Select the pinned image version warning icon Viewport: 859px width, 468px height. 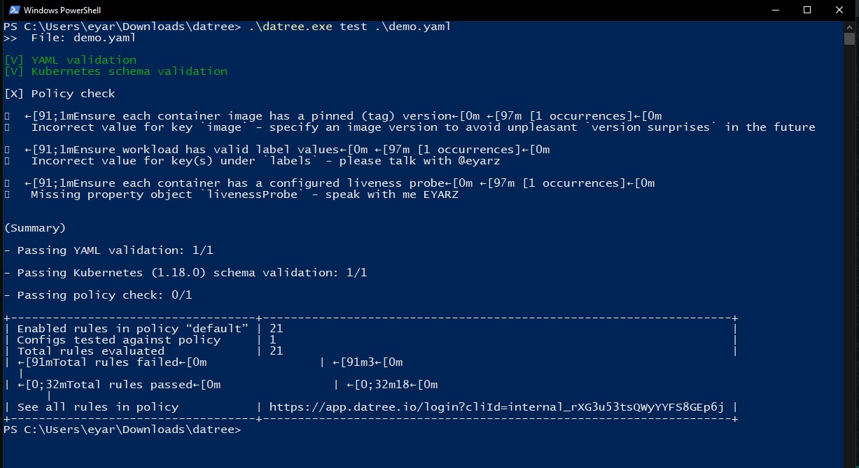point(6,115)
